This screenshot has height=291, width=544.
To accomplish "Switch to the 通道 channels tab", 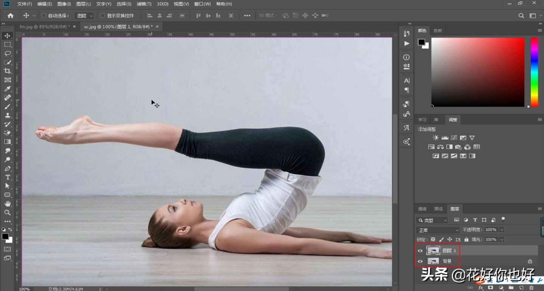I will [x=422, y=209].
